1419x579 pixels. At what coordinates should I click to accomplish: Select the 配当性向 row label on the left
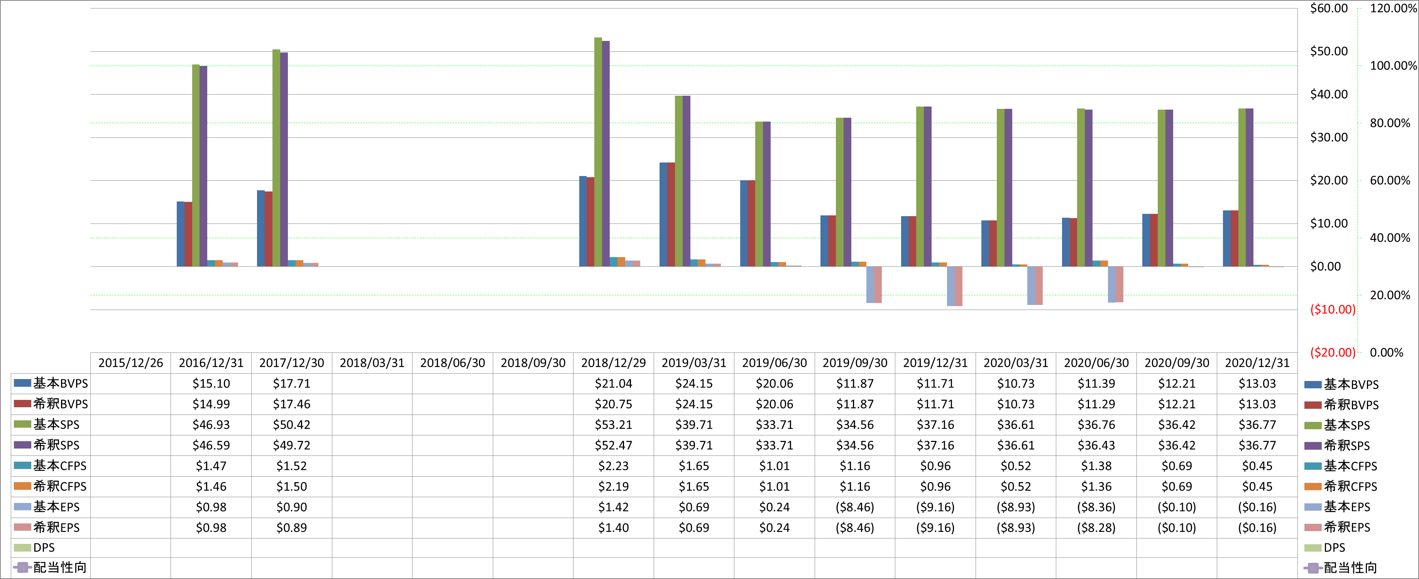(60, 567)
